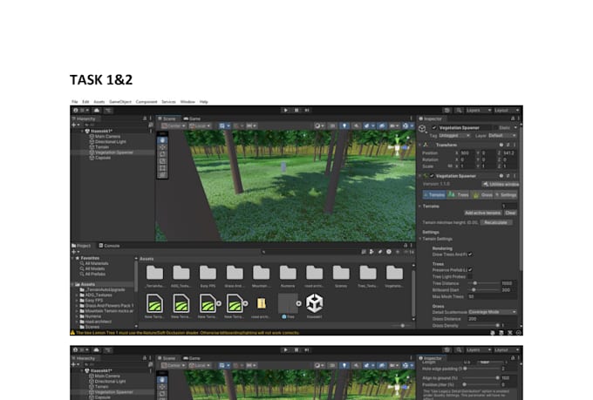Collapse the Terrain Settings foldout
593x400 pixels.
tap(420, 239)
